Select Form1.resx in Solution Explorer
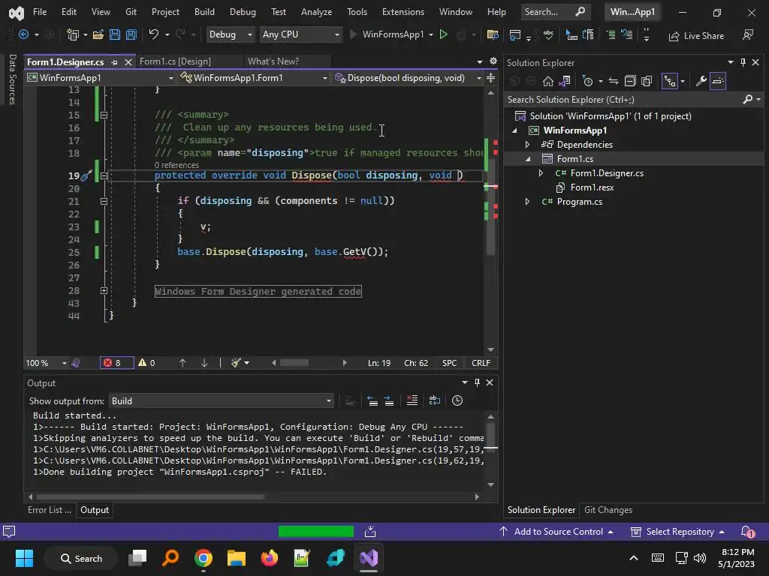 pyautogui.click(x=592, y=187)
